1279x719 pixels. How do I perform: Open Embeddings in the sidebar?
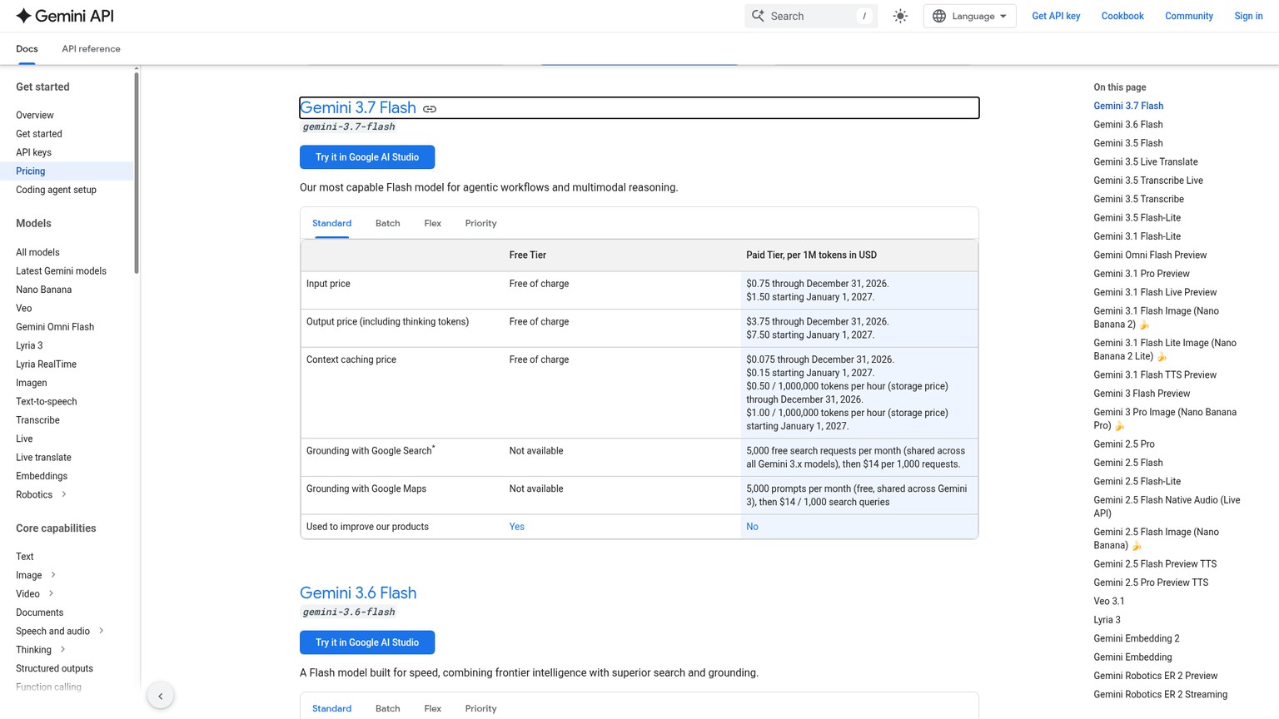pos(42,476)
